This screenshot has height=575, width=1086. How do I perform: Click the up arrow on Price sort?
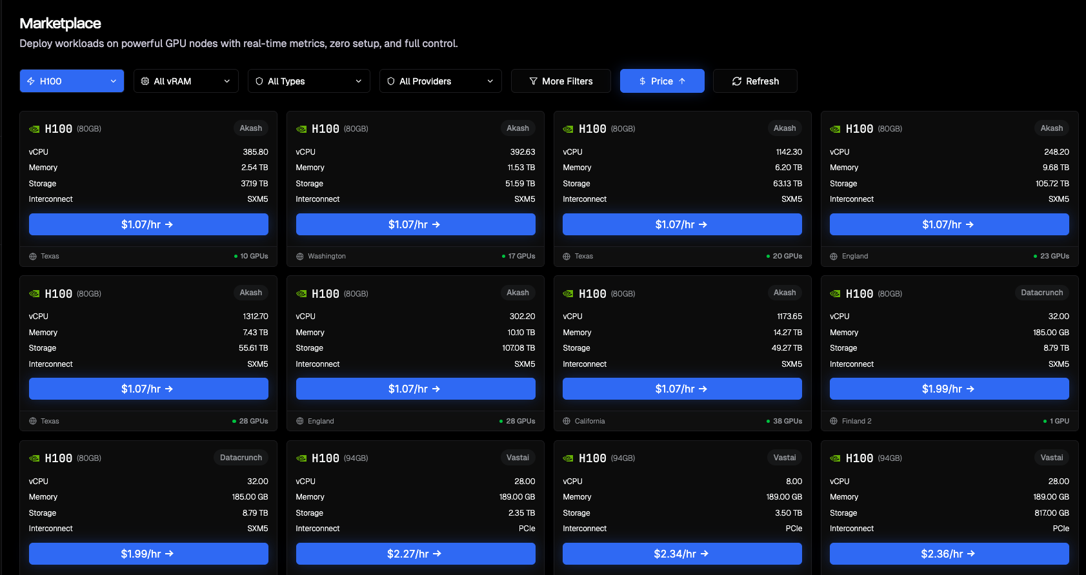tap(682, 81)
